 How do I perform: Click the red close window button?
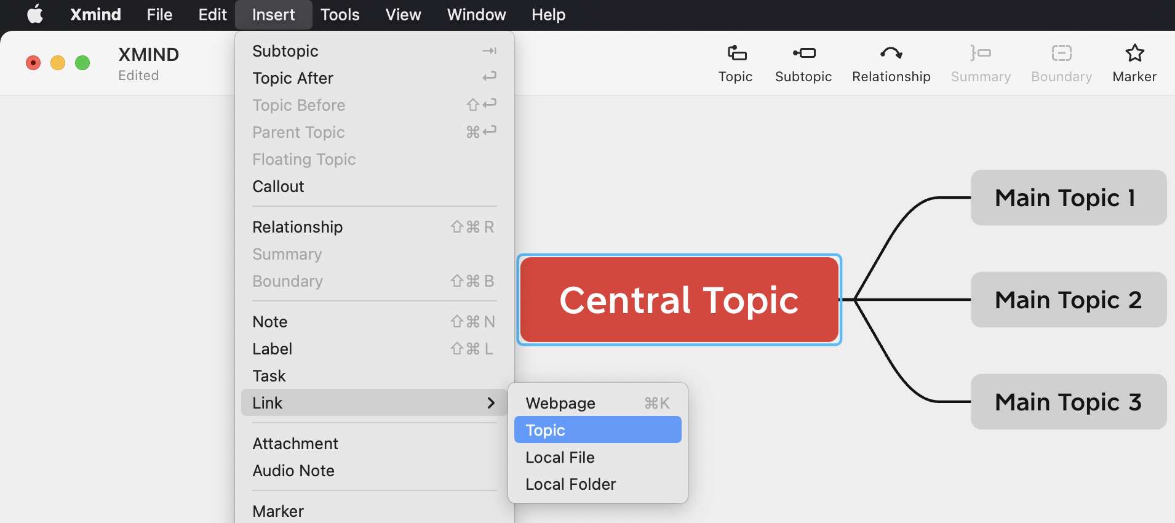(x=33, y=63)
